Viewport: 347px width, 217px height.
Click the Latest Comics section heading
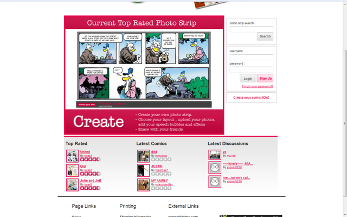[x=151, y=143]
